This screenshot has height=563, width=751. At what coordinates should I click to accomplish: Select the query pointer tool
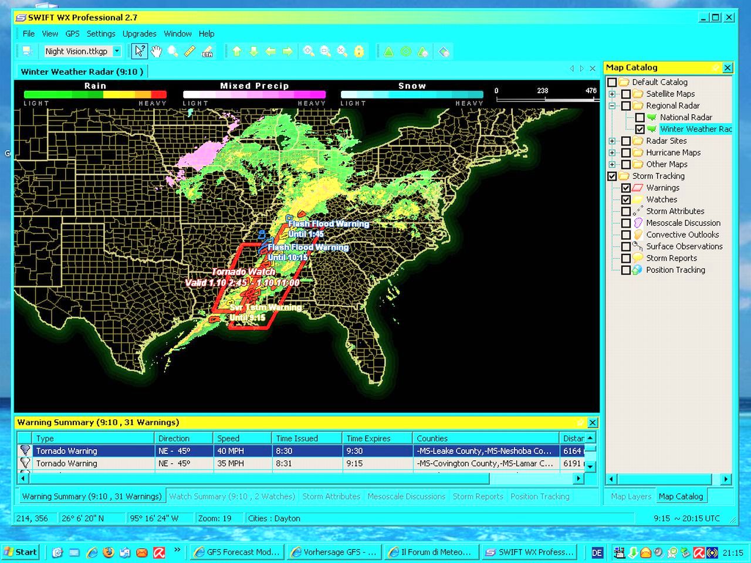tap(139, 51)
